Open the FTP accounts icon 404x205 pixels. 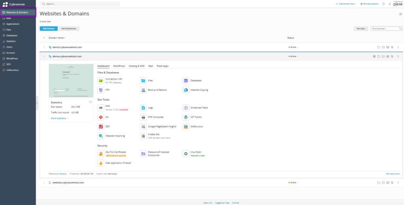(101, 90)
